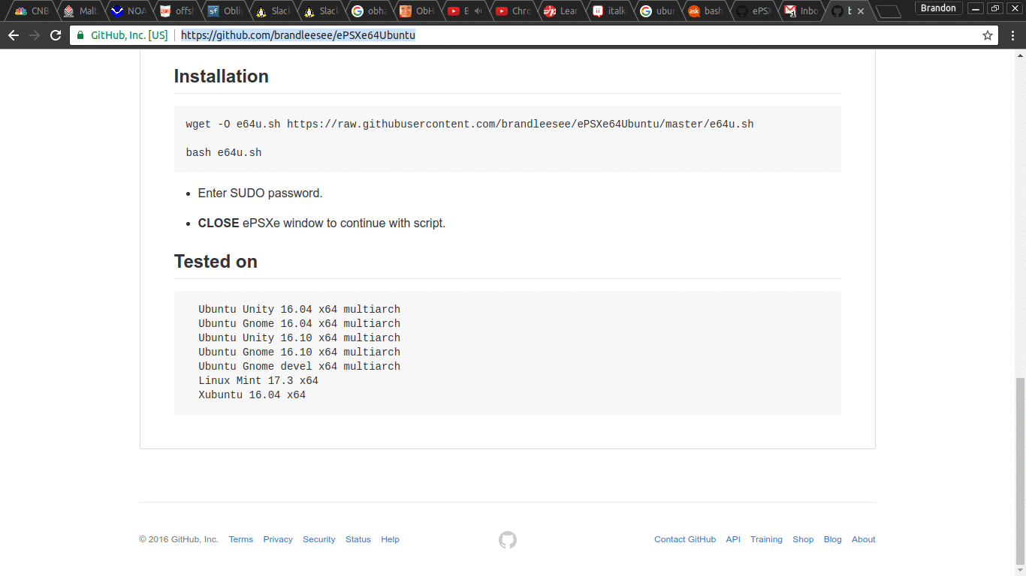1026x576 pixels.
Task: Open the Security footer link
Action: click(x=319, y=539)
